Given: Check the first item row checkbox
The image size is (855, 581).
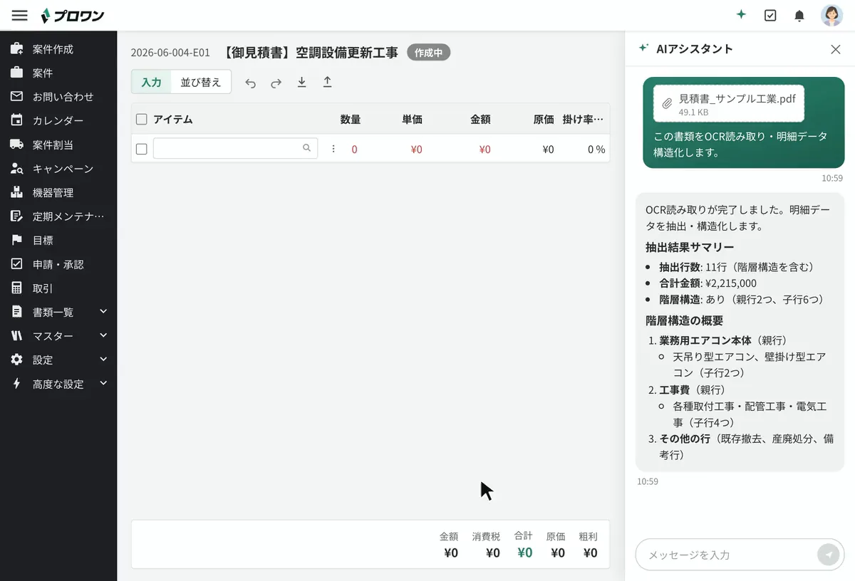Looking at the screenshot, I should click(141, 149).
